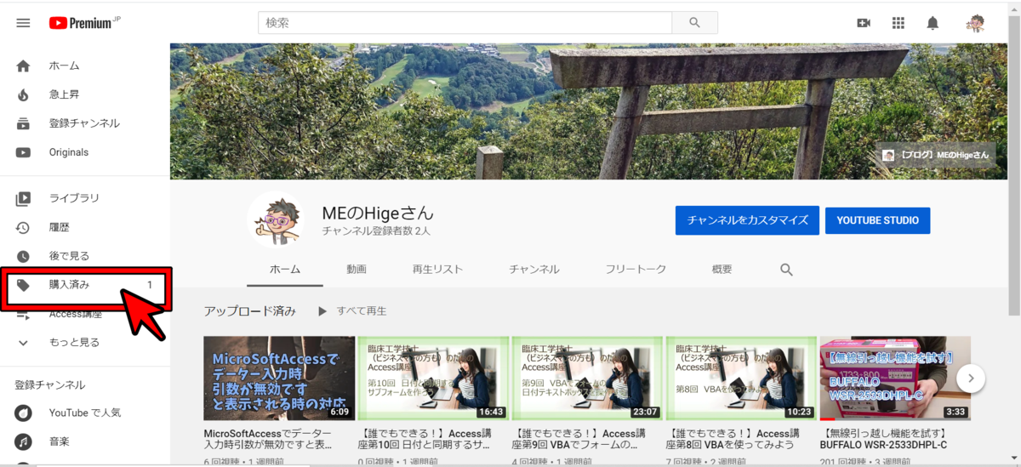Open 履歴 history in the sidebar
This screenshot has width=1021, height=467.
tap(85, 227)
